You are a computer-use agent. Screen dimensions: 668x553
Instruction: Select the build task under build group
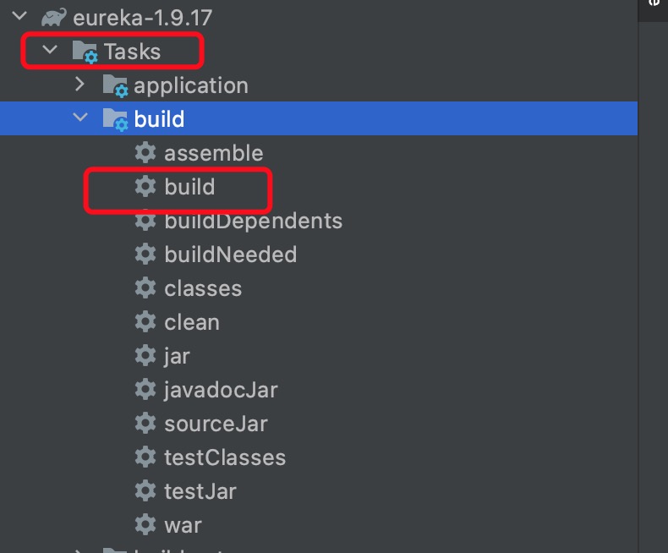[x=189, y=187]
